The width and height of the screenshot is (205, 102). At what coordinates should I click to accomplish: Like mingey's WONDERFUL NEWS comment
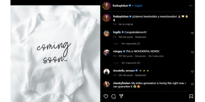pos(192,52)
